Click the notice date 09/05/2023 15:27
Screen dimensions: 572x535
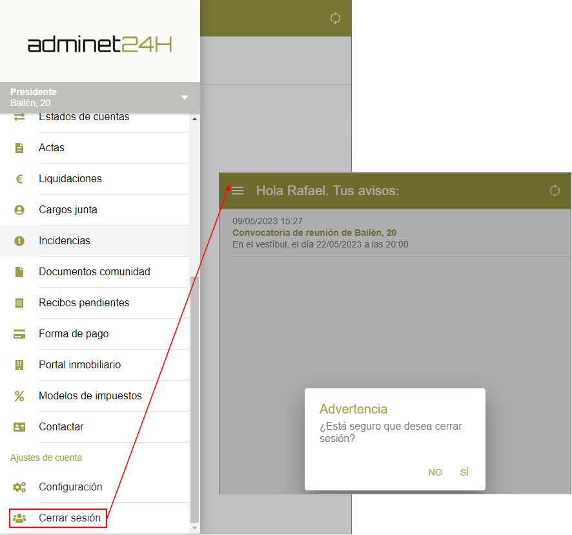click(x=267, y=222)
